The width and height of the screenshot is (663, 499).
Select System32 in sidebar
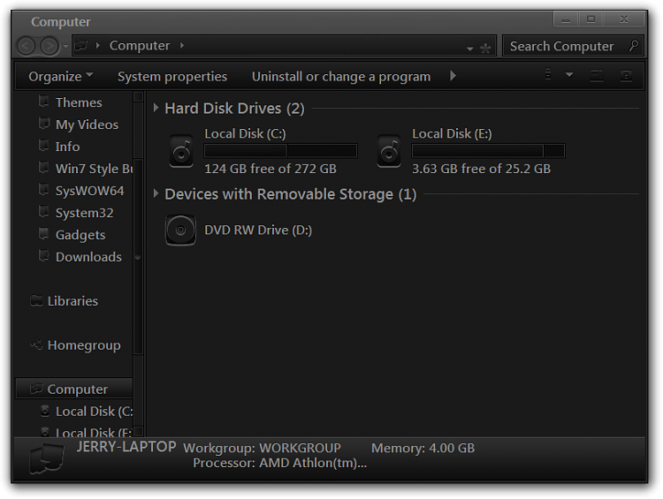[85, 213]
